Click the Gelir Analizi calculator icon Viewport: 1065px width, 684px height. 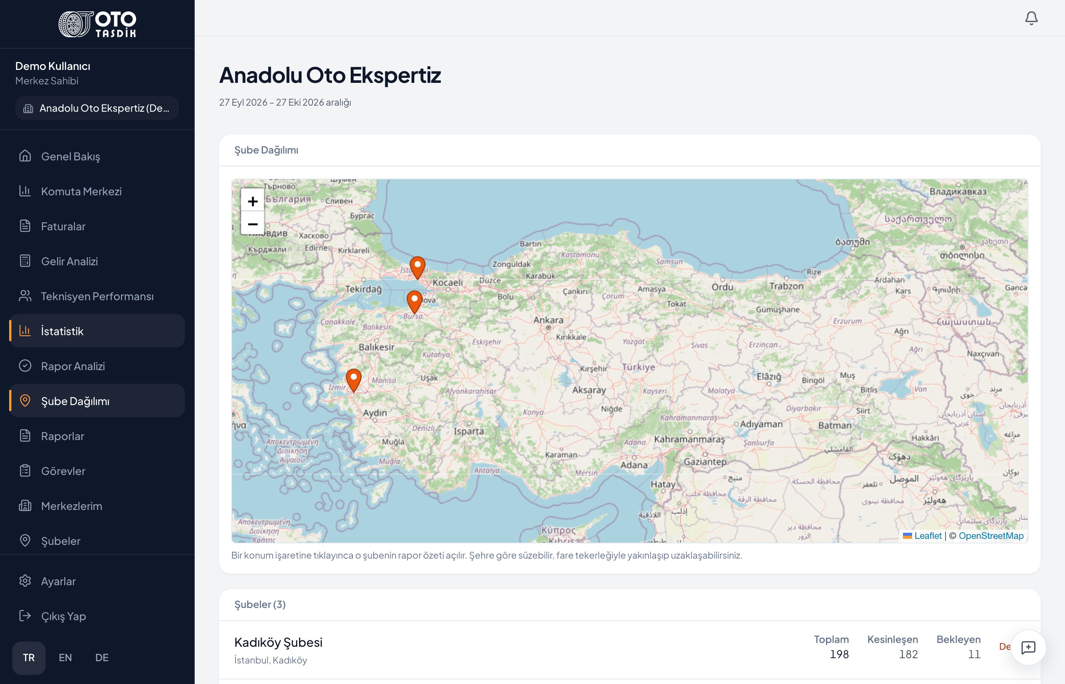pyautogui.click(x=25, y=261)
